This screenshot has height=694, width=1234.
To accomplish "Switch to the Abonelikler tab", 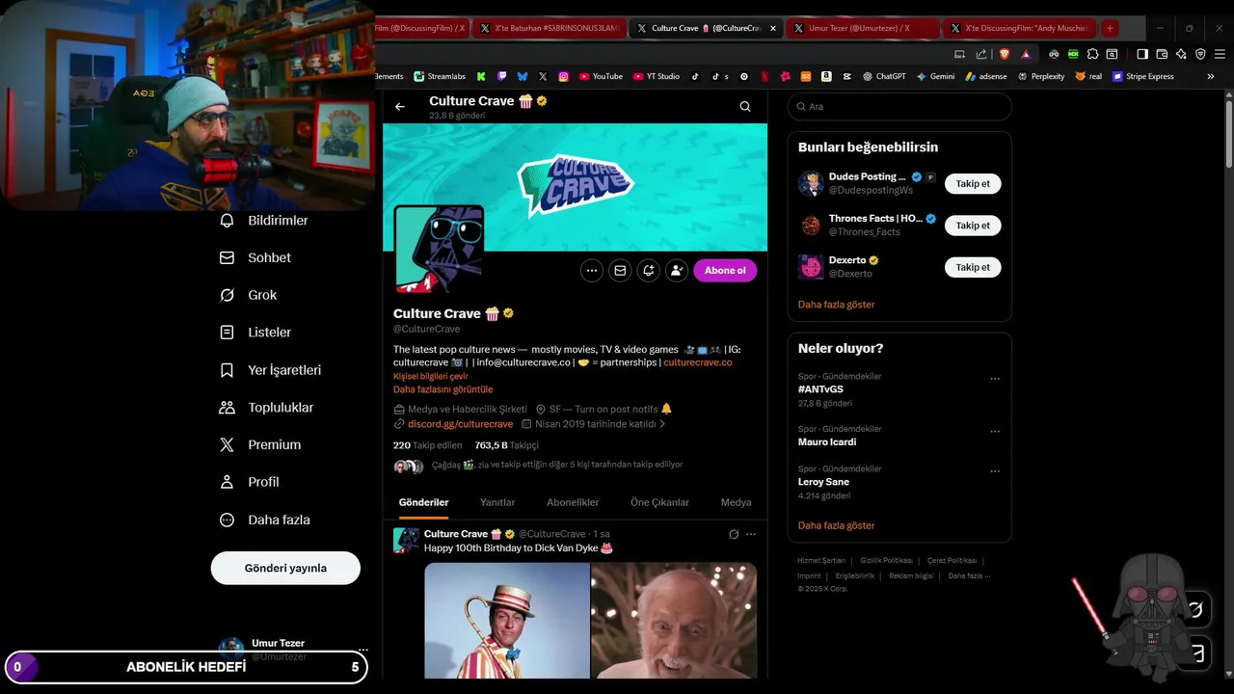I will pos(573,502).
